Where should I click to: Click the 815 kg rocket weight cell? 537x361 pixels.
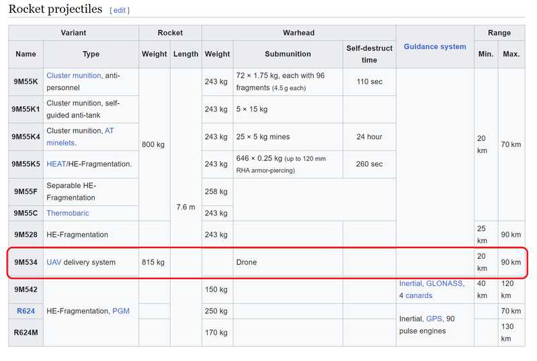click(x=153, y=262)
